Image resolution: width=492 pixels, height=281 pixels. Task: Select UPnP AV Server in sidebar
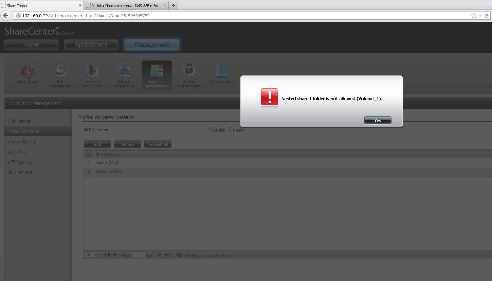coord(38,131)
